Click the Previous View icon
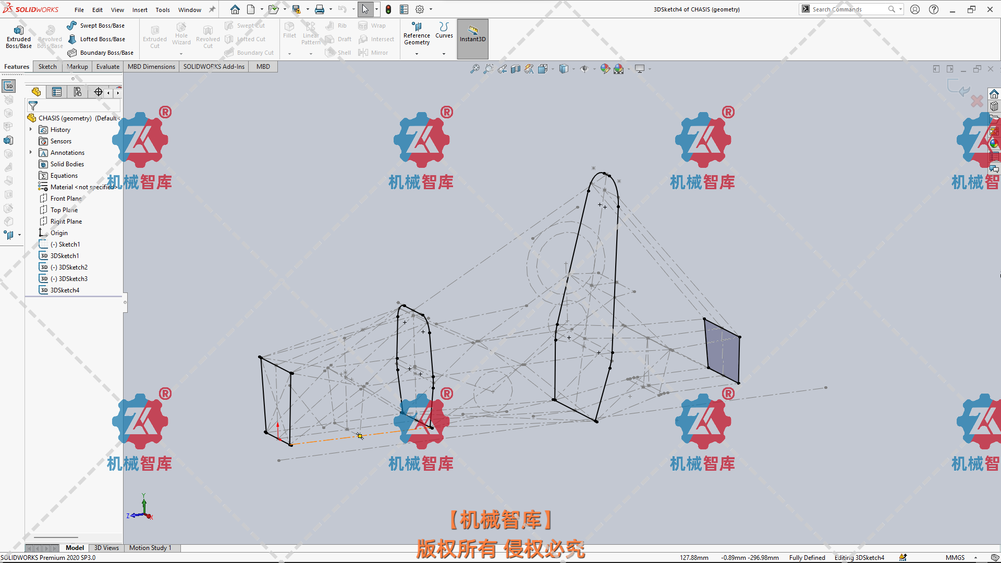The image size is (1001, 563). 502,69
